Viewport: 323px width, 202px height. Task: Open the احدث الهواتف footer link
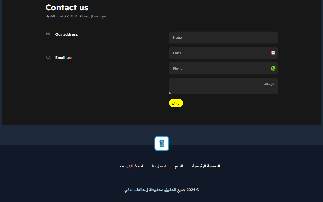[x=131, y=166]
